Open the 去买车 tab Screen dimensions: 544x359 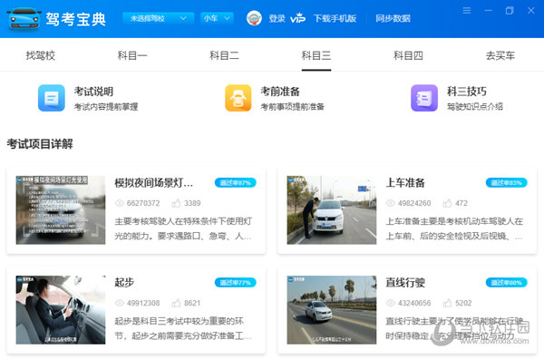pyautogui.click(x=500, y=55)
